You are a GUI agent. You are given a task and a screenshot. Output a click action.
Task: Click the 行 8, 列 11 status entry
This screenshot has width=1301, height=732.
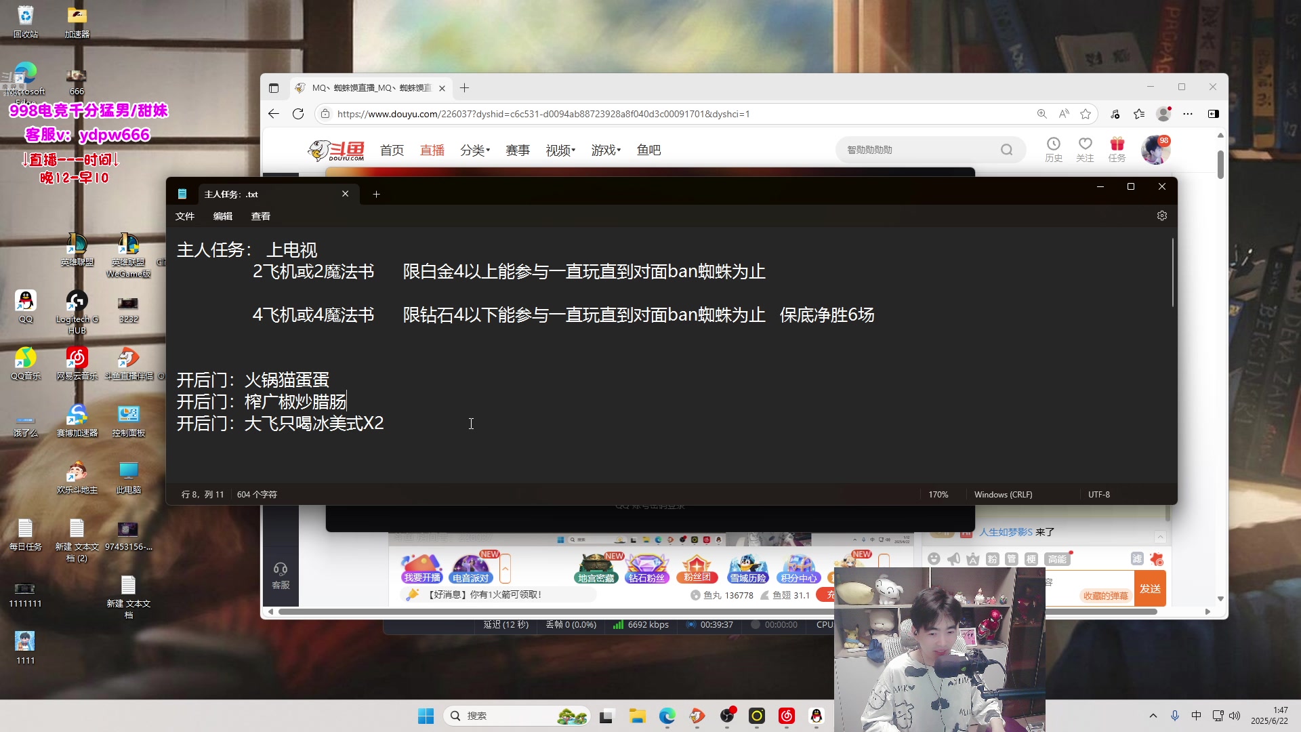[202, 495]
